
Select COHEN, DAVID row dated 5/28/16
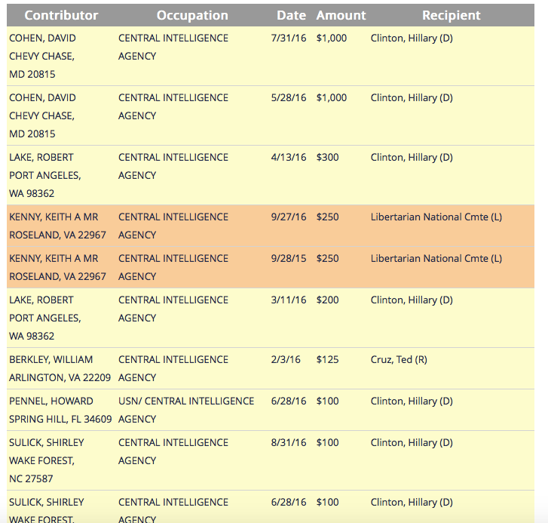point(271,115)
